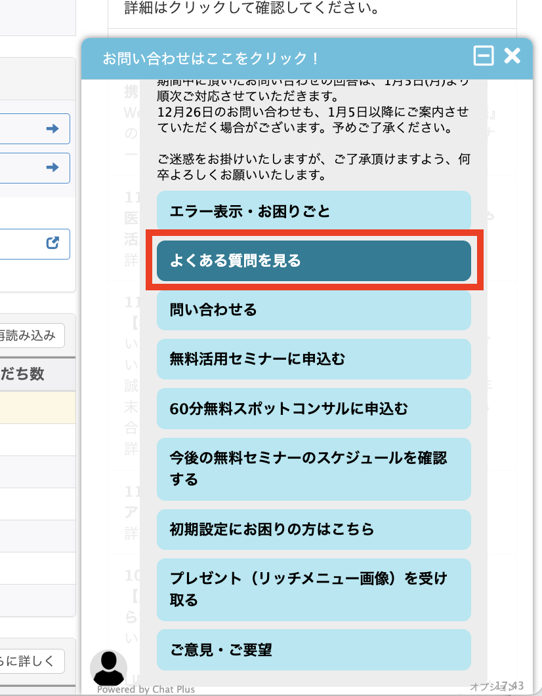
Task: Select 60分無料スポットコンサルに申込む
Action: pos(314,409)
